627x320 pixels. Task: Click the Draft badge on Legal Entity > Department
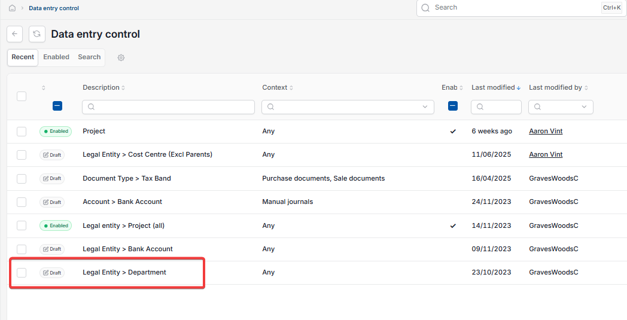pyautogui.click(x=52, y=273)
